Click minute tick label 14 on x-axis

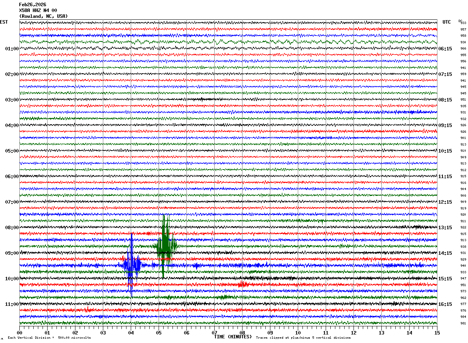click(x=409, y=333)
